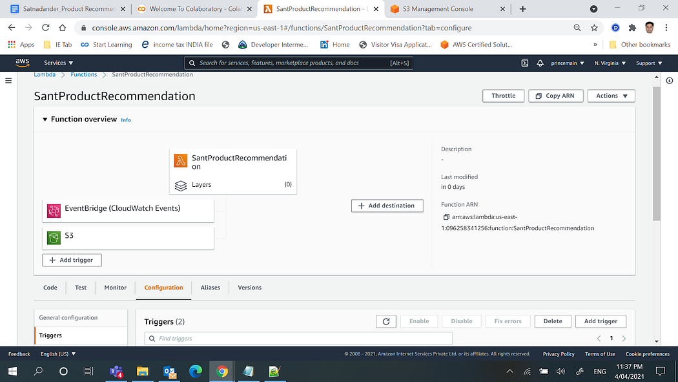Go to the previous triggers page

599,338
